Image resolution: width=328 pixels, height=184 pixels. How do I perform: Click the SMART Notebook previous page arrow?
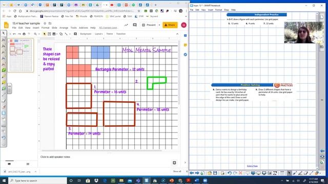tap(192, 173)
